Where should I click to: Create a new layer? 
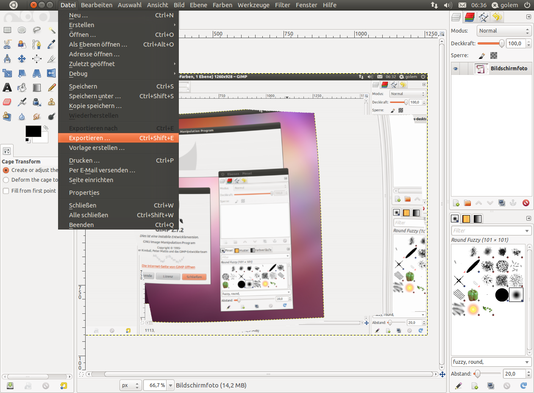pos(456,203)
